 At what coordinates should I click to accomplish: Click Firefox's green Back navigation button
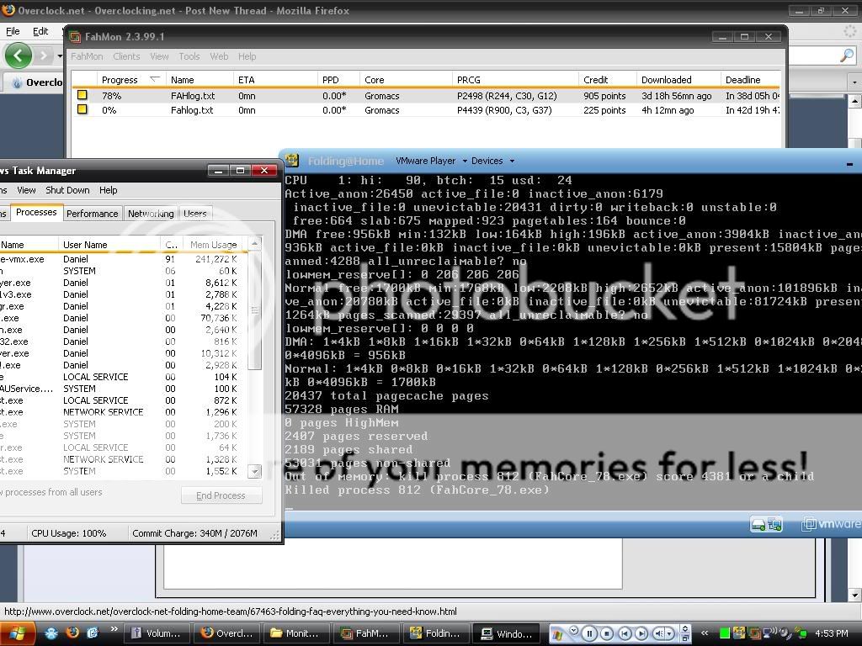(18, 56)
